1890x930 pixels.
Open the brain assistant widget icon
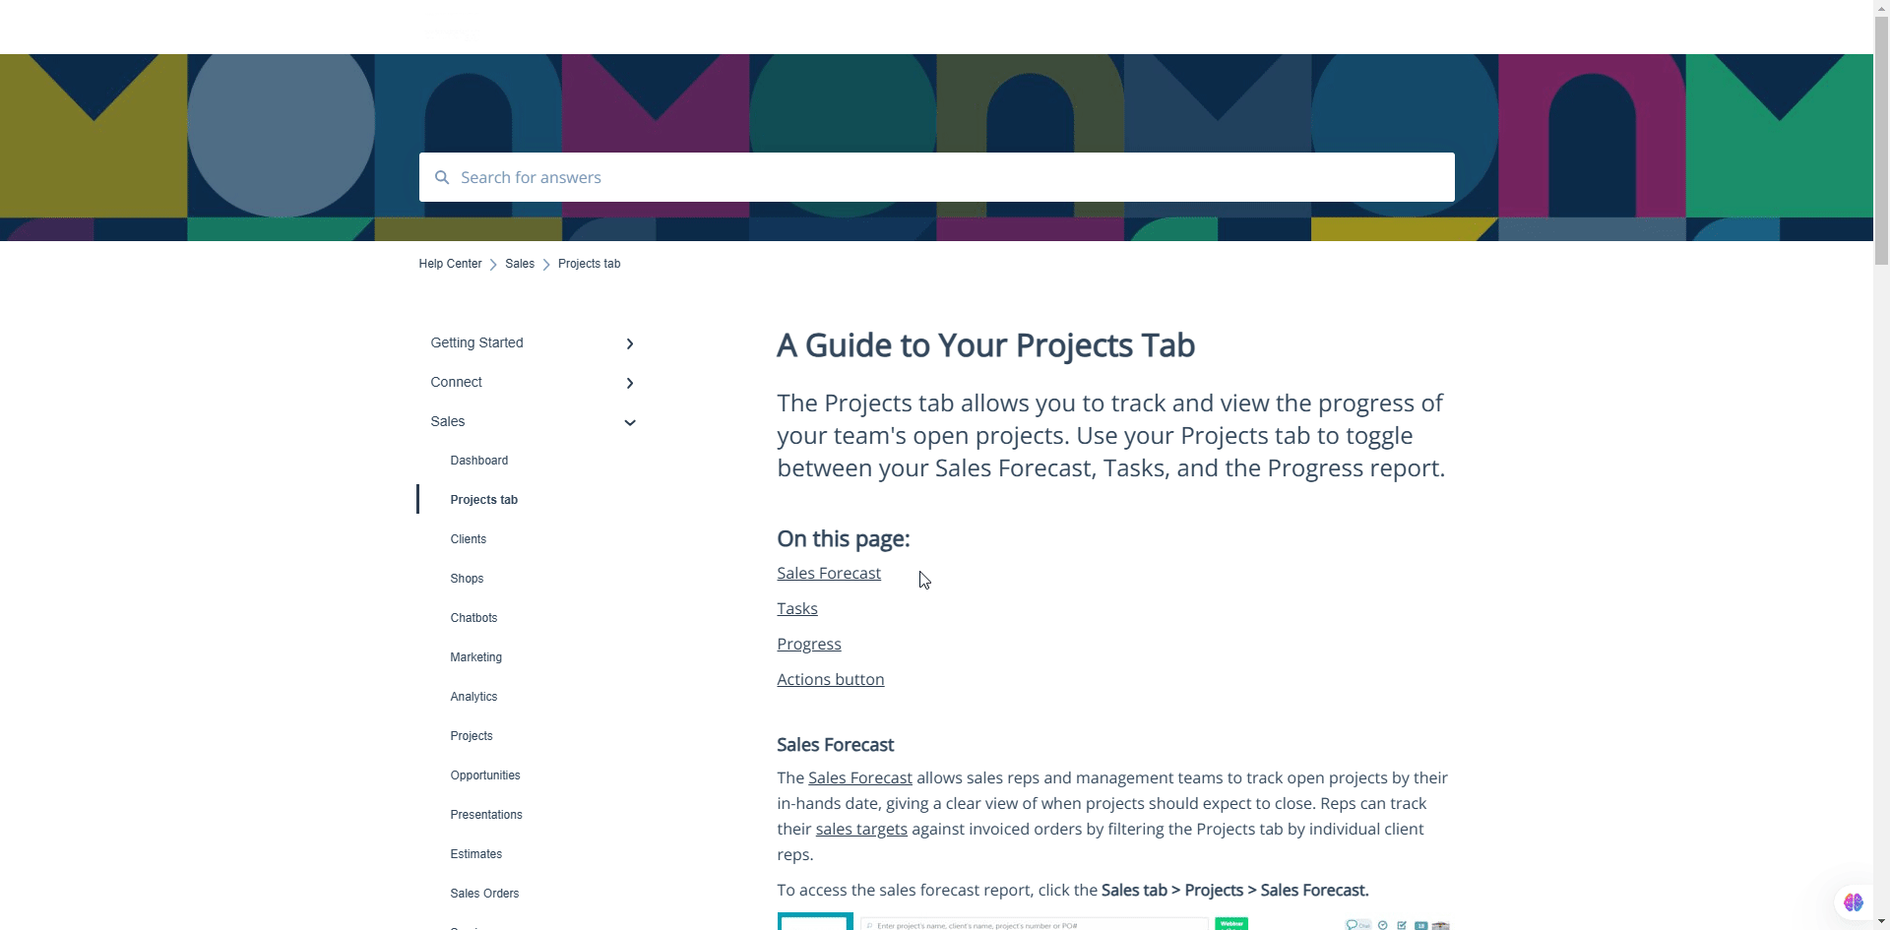(x=1853, y=901)
